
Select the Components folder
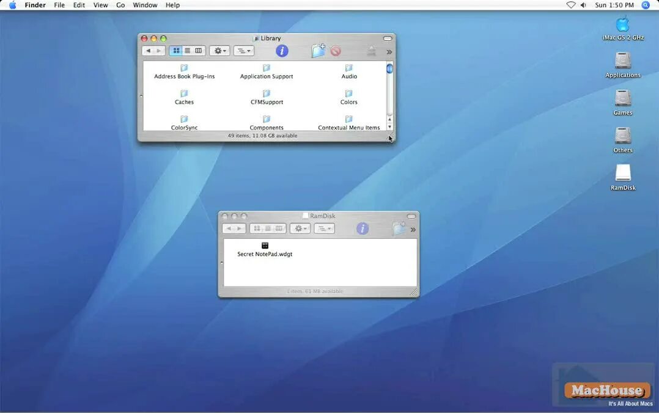(267, 123)
